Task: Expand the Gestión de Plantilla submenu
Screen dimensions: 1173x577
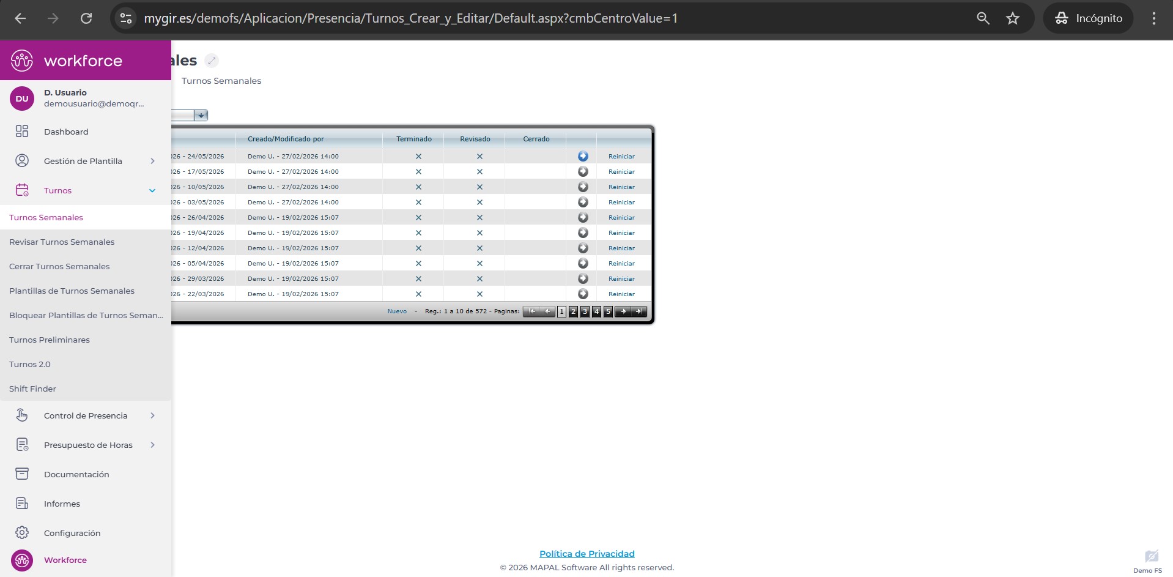Action: (152, 161)
